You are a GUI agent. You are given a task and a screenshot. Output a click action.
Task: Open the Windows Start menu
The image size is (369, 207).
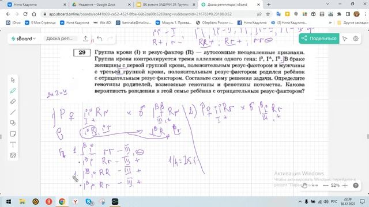click(x=9, y=202)
